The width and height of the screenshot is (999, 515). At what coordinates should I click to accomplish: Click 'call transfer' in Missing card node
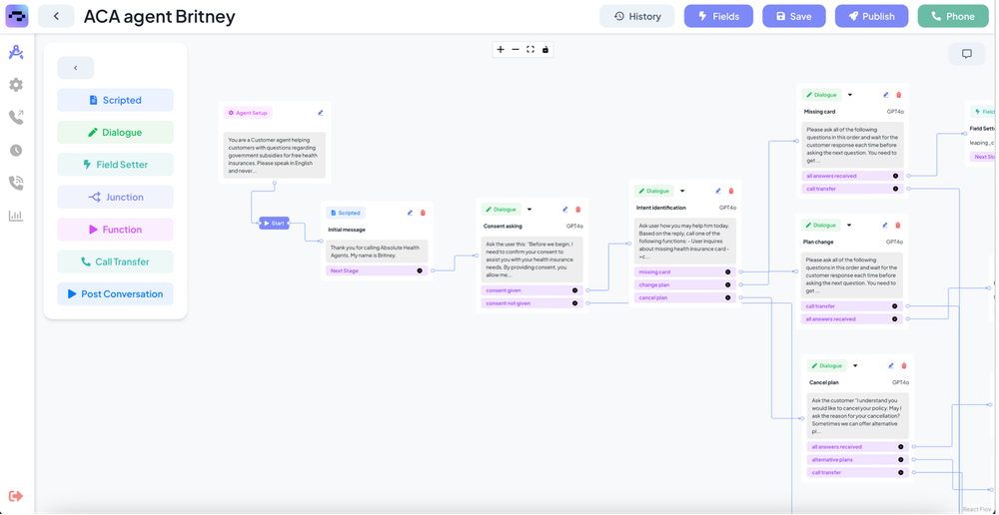tap(820, 189)
